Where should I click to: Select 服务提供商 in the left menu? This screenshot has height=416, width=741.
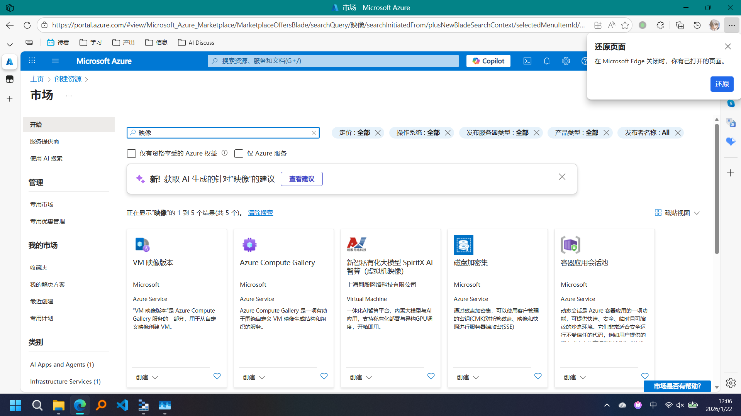(x=45, y=142)
